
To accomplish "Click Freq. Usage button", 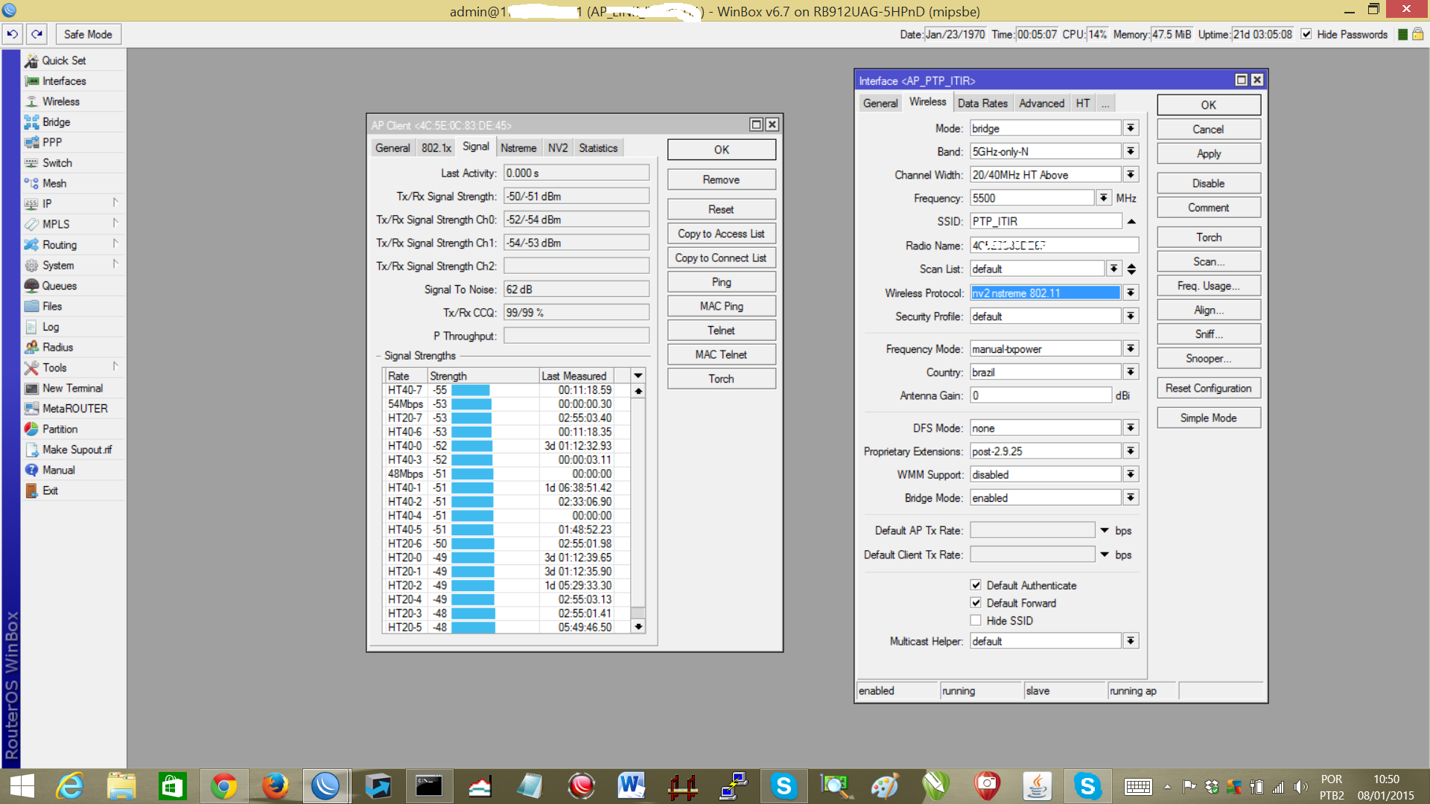I will pos(1208,286).
